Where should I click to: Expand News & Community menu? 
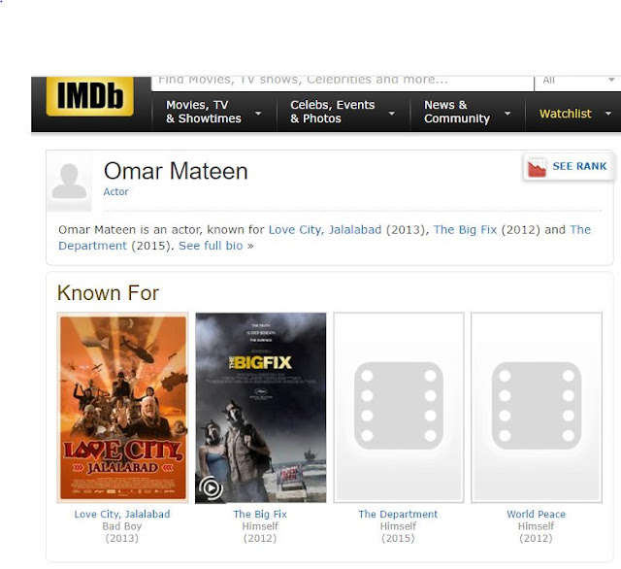click(x=468, y=112)
